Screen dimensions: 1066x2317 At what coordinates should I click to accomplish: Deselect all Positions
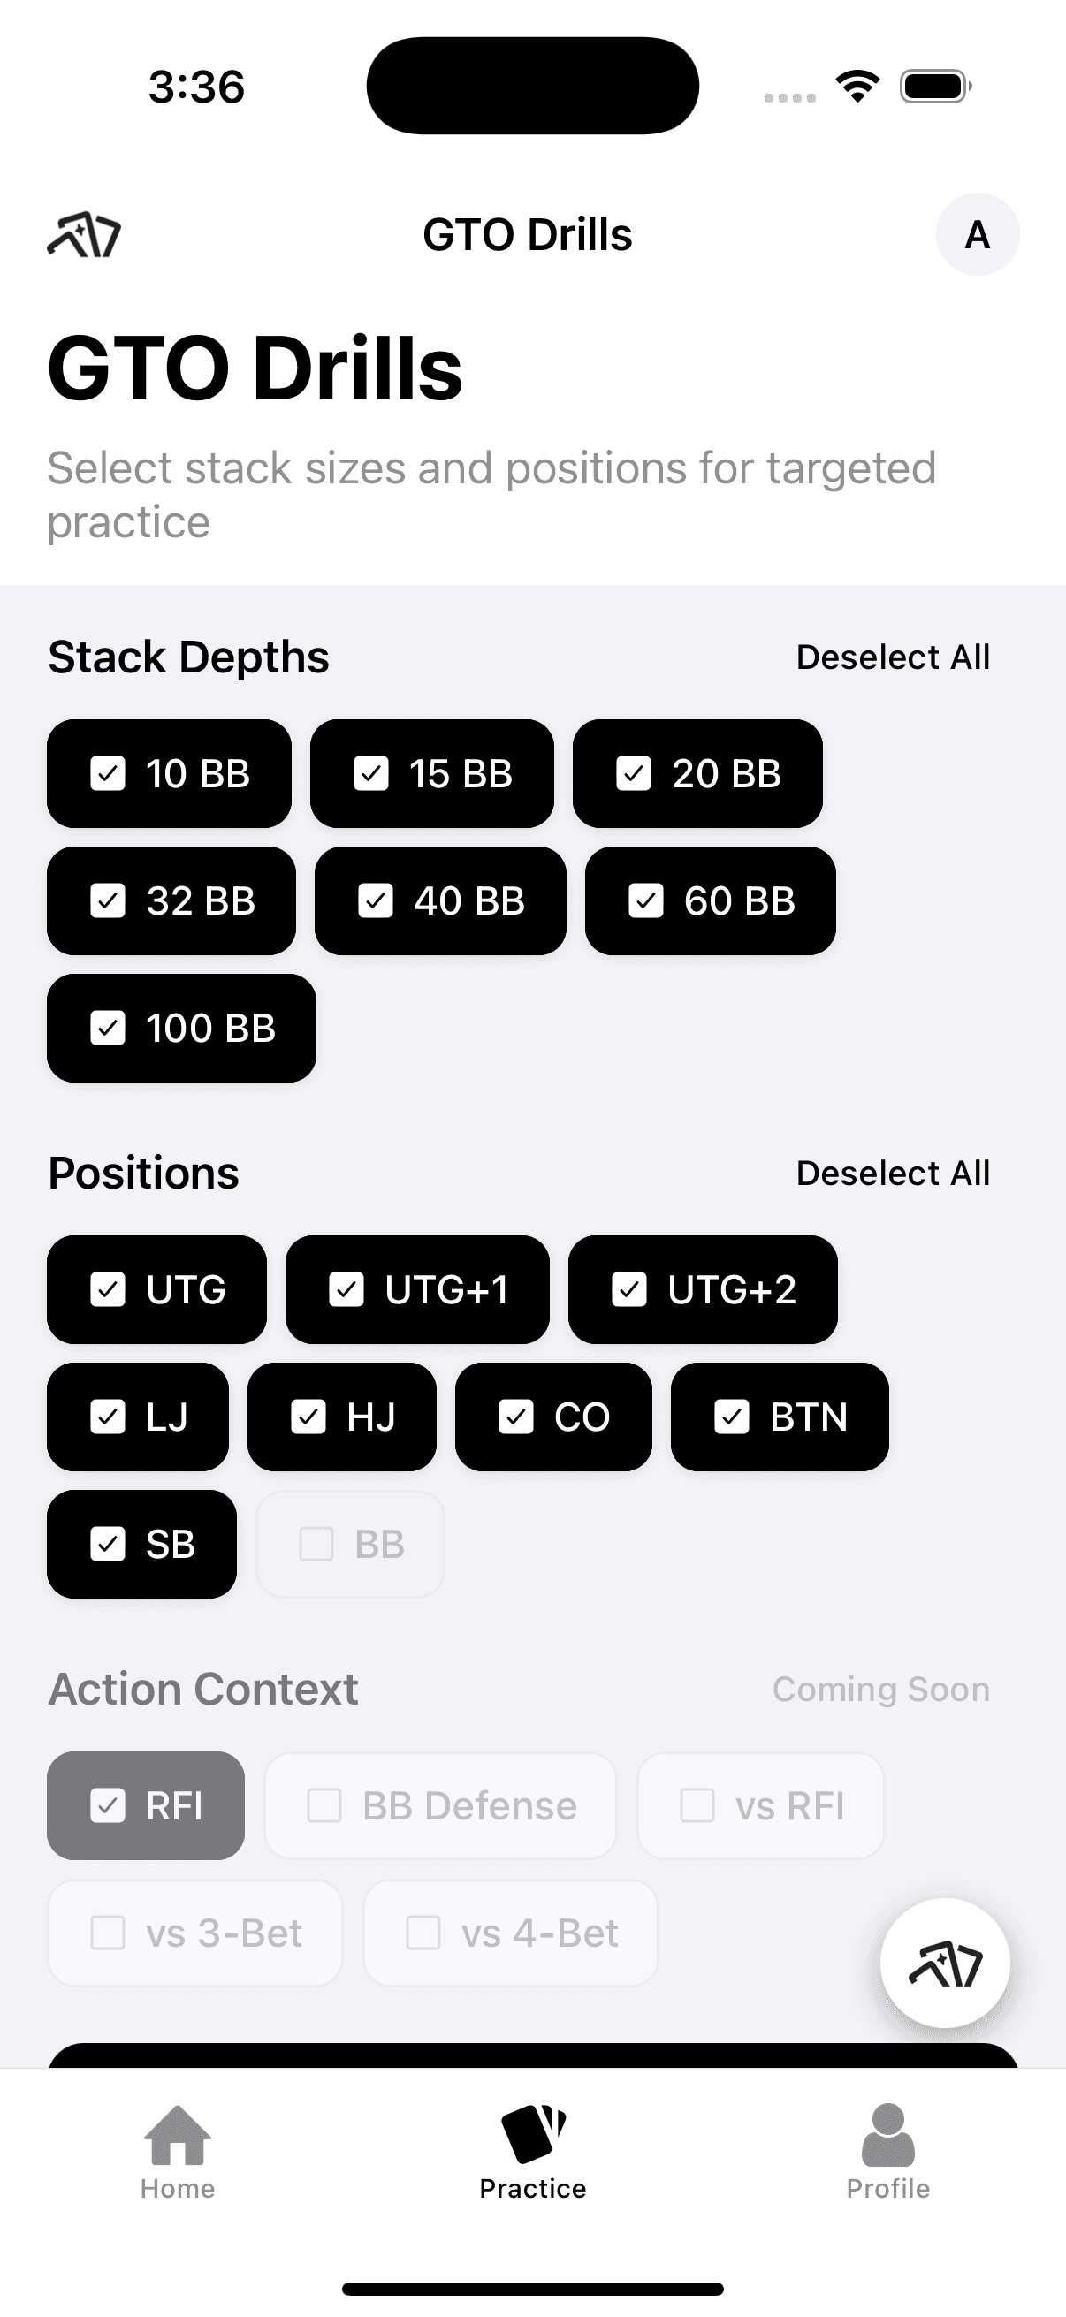tap(893, 1174)
